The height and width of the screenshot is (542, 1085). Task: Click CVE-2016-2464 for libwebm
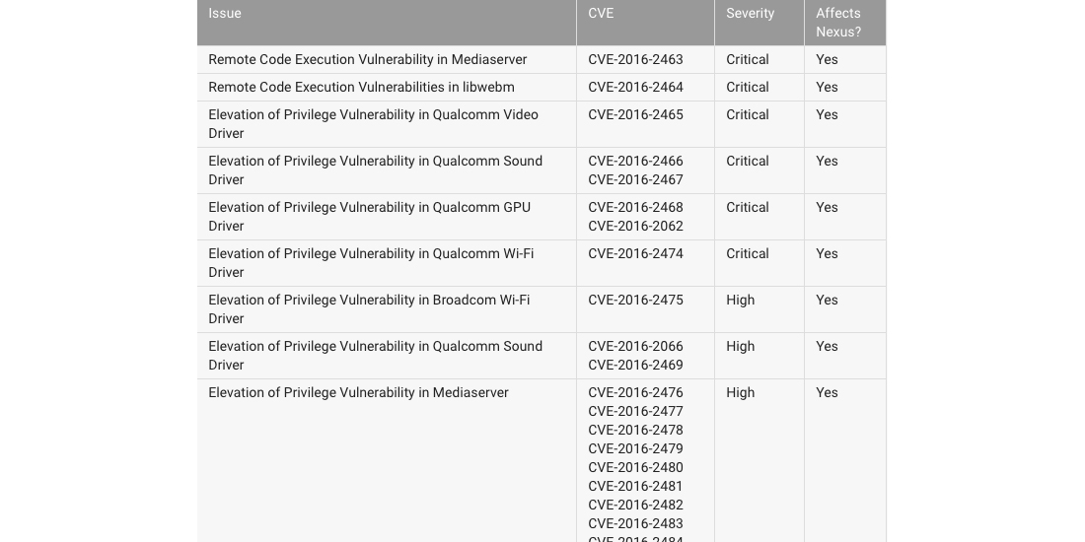635,87
